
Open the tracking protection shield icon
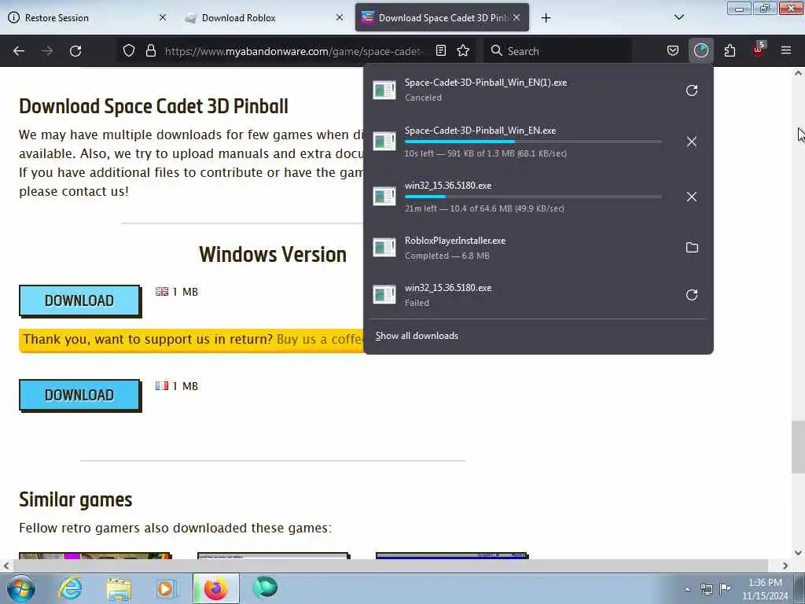(129, 51)
